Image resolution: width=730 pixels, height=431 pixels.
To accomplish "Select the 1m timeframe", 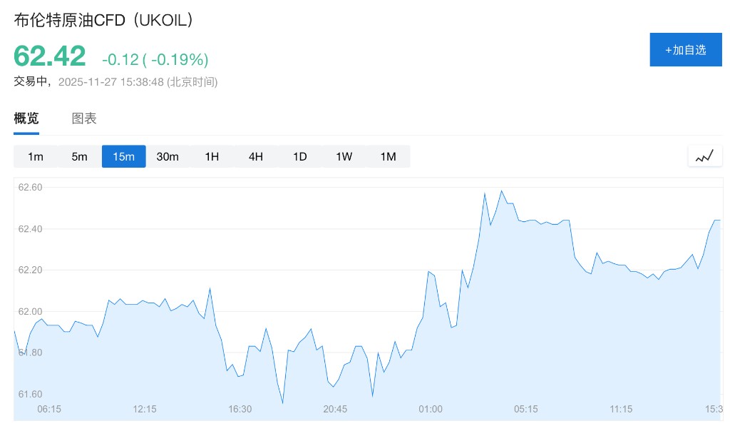I will point(36,156).
